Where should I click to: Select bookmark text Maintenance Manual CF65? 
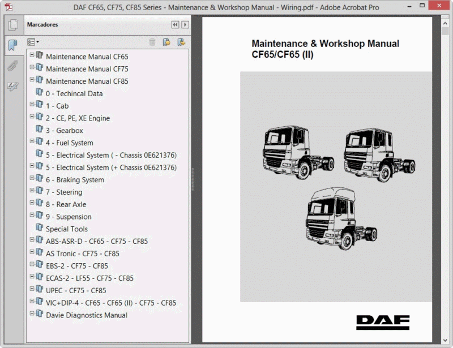point(87,57)
